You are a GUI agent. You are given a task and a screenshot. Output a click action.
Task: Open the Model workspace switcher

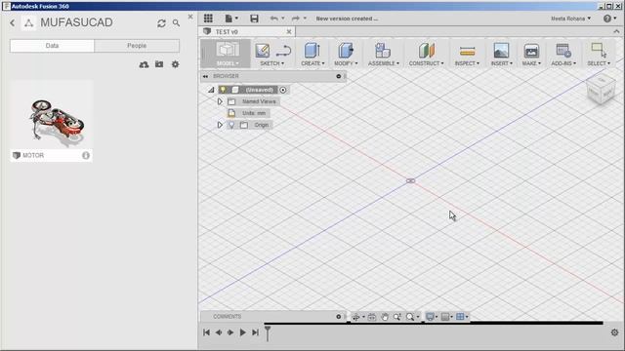[228, 53]
